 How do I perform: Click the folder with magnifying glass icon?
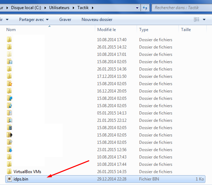tap(9, 142)
